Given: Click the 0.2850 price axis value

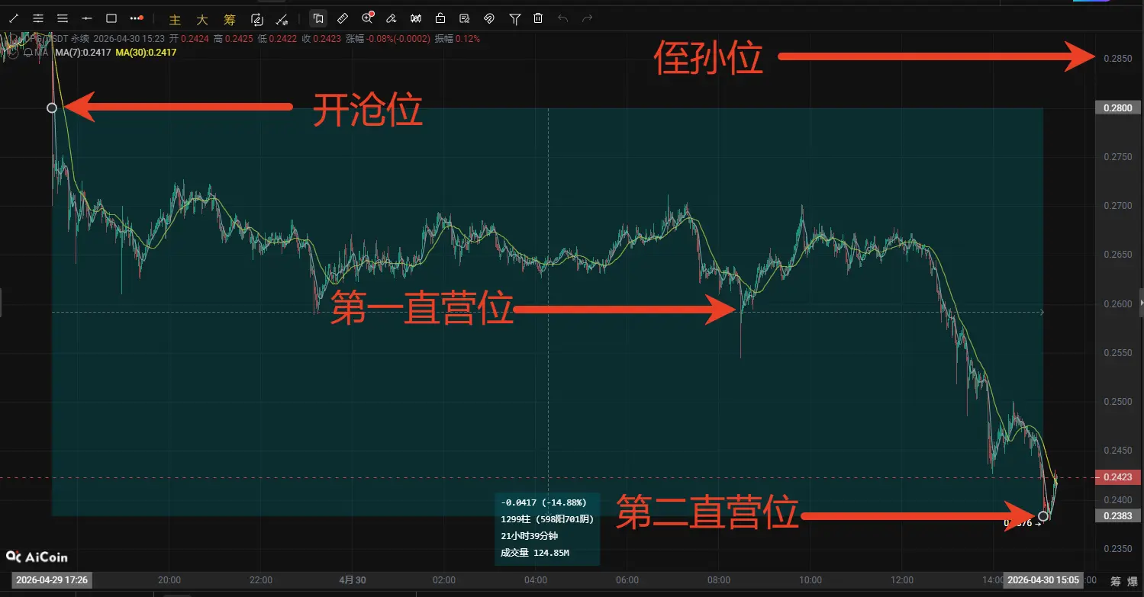Looking at the screenshot, I should (x=1117, y=59).
